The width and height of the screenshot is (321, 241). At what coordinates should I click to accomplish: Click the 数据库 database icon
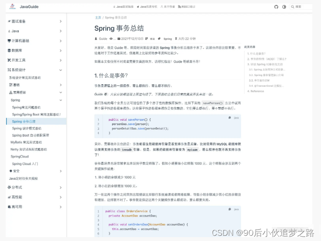pos(9,50)
